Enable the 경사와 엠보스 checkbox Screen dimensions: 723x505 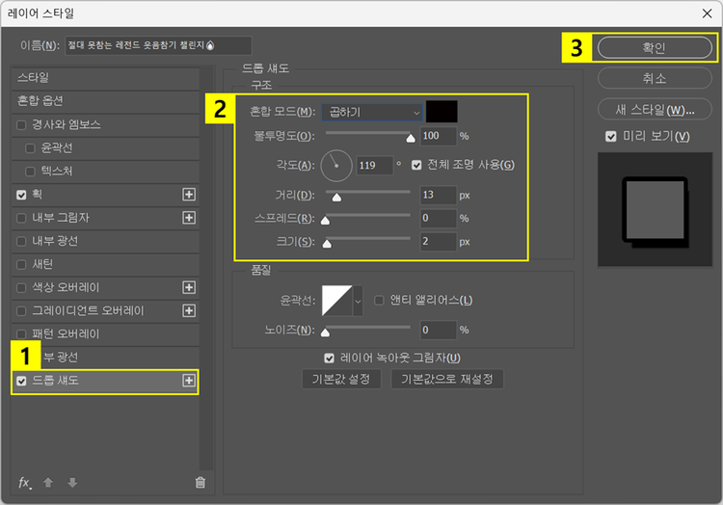[x=21, y=125]
